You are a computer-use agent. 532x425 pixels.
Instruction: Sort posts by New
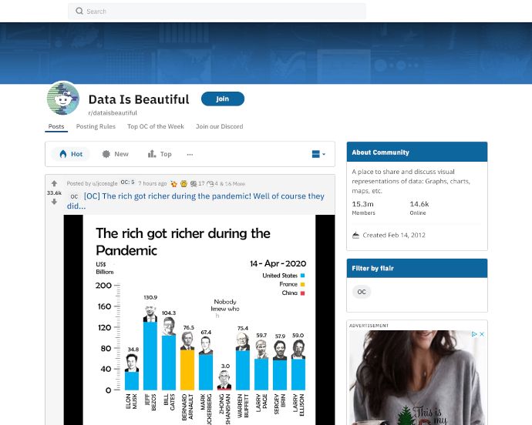coord(116,154)
